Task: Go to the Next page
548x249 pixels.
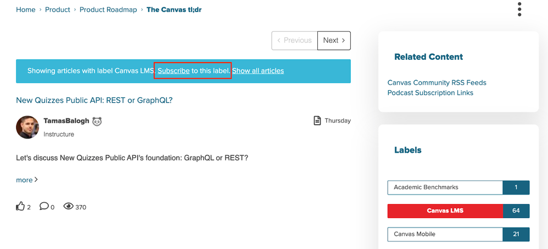Action: (x=334, y=41)
